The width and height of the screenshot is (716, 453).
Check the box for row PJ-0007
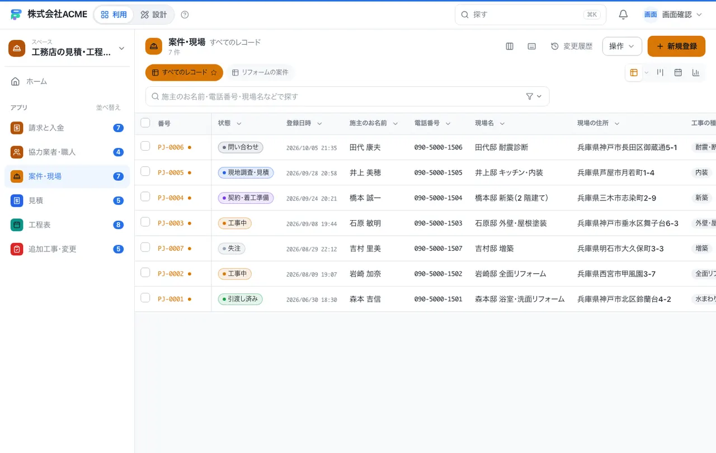click(x=145, y=247)
